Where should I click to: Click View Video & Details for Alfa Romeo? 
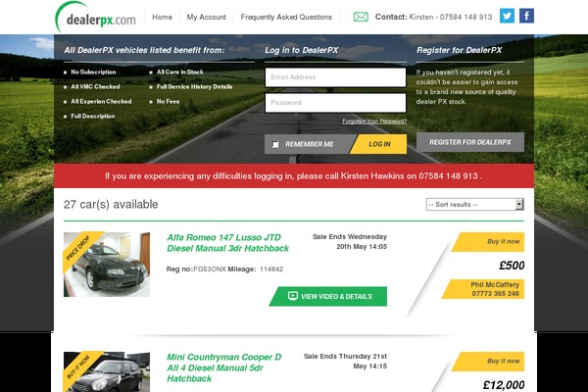click(328, 296)
